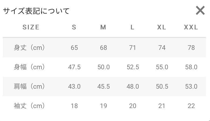This screenshot has height=121, width=210.
Task: Select the 53.0 shoulder width value
Action: pyautogui.click(x=191, y=87)
